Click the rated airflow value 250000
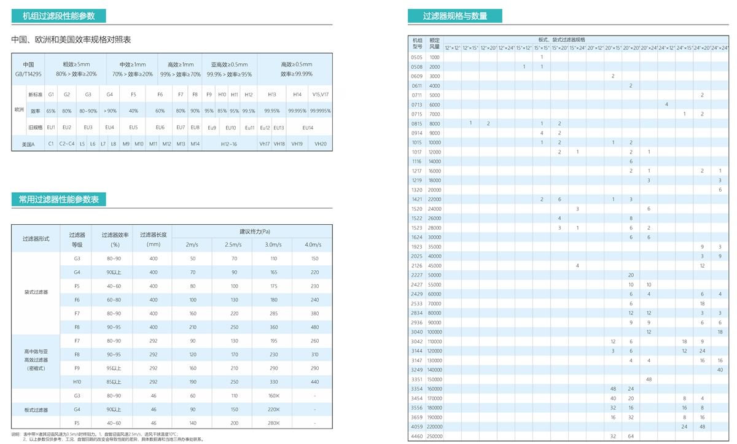737x444 pixels. pos(435,436)
